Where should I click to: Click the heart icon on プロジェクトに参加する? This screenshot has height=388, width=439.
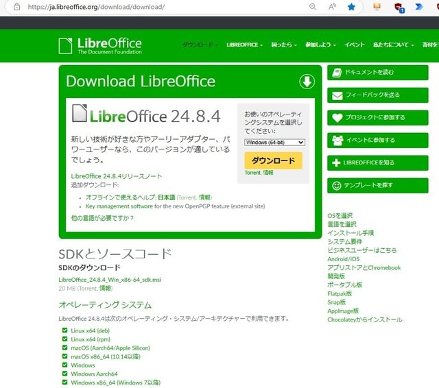click(x=337, y=118)
